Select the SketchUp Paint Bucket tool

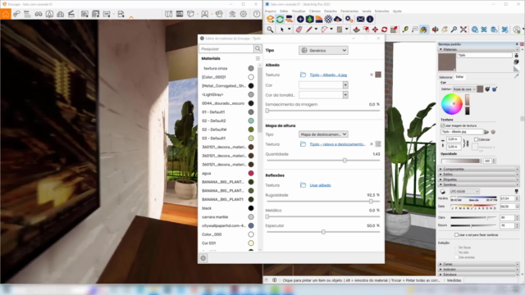pyautogui.click(x=423, y=29)
